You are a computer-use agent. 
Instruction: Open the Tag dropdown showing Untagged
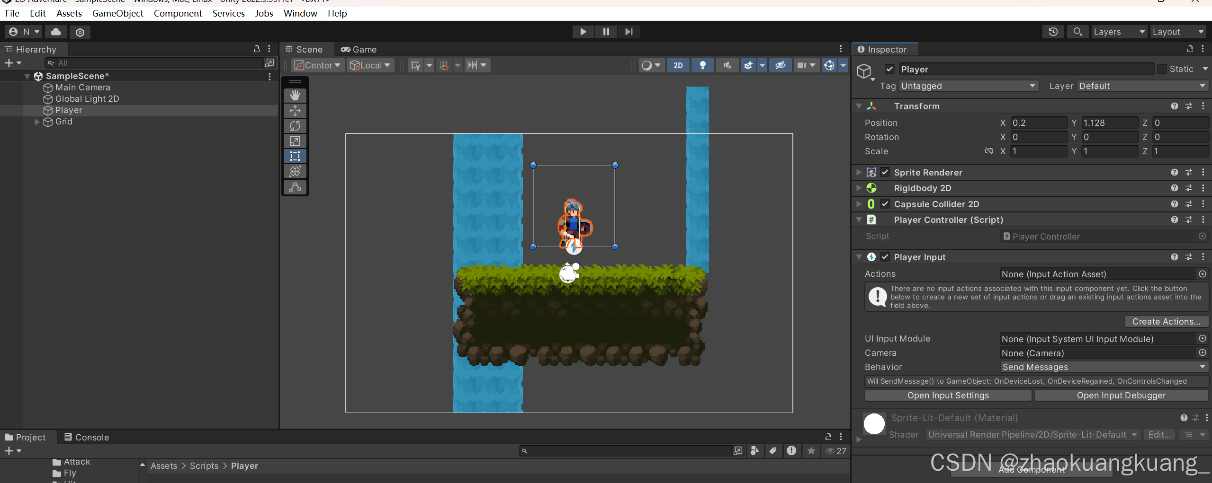[968, 86]
